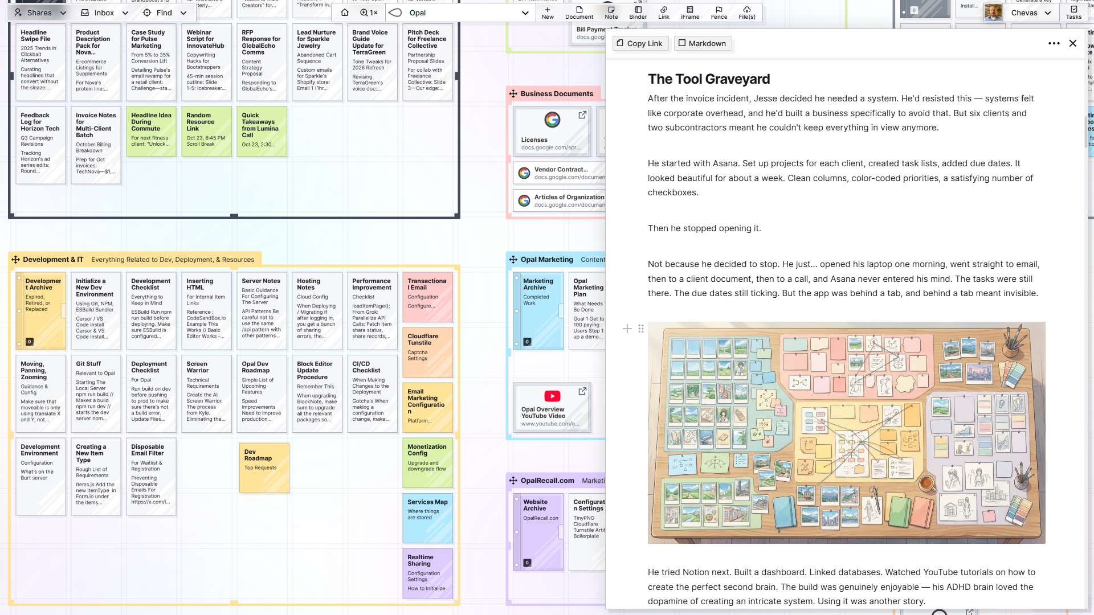
Task: Add a Document from the toolbar
Action: pos(579,13)
